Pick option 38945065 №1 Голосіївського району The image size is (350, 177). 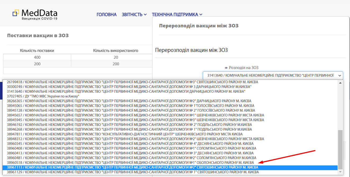point(131,106)
